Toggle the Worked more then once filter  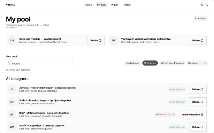pyautogui.click(x=172, y=63)
